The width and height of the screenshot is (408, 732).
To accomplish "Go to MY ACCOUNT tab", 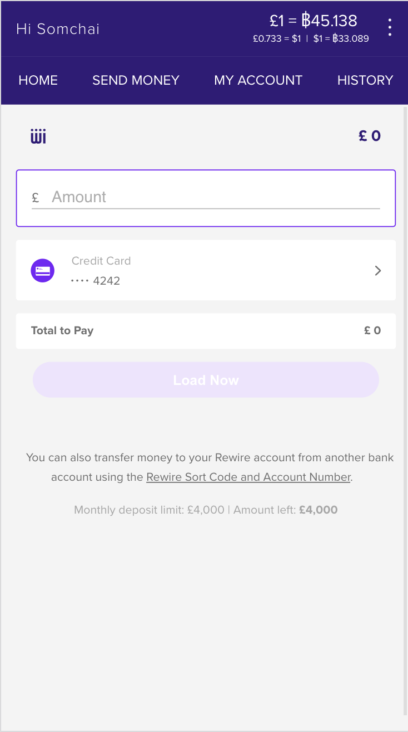I will pos(258,80).
